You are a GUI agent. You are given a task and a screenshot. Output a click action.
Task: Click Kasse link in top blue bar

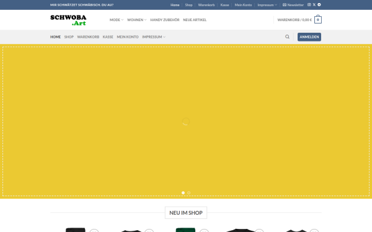pyautogui.click(x=224, y=5)
